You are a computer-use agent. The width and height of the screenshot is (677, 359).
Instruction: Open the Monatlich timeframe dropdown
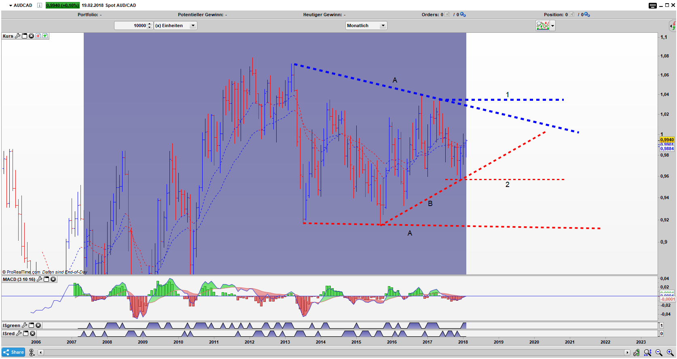(366, 25)
